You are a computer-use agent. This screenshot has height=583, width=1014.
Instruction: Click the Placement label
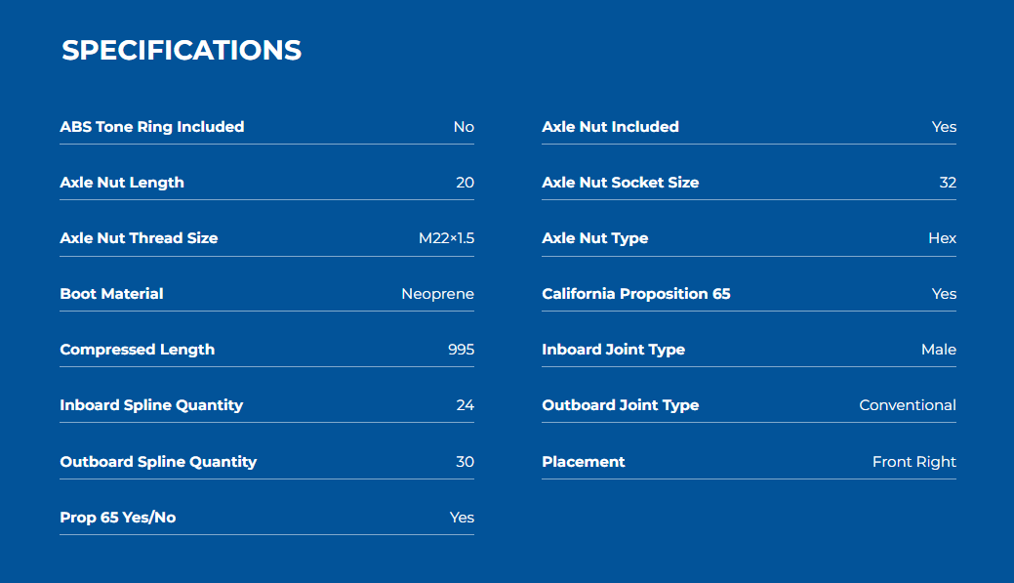(x=584, y=461)
